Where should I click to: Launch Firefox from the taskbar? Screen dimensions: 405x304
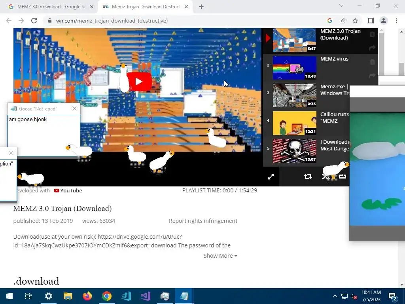87,296
